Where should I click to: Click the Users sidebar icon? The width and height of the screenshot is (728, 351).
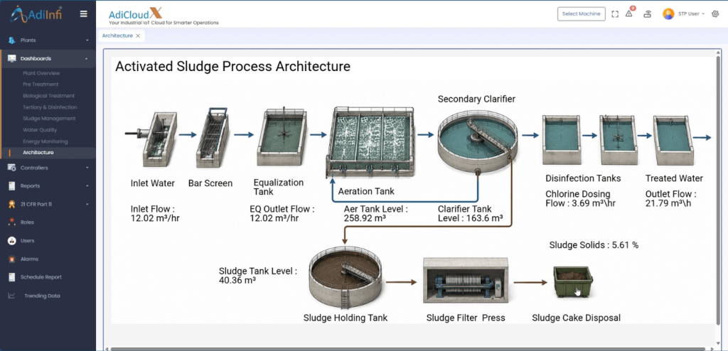11,240
